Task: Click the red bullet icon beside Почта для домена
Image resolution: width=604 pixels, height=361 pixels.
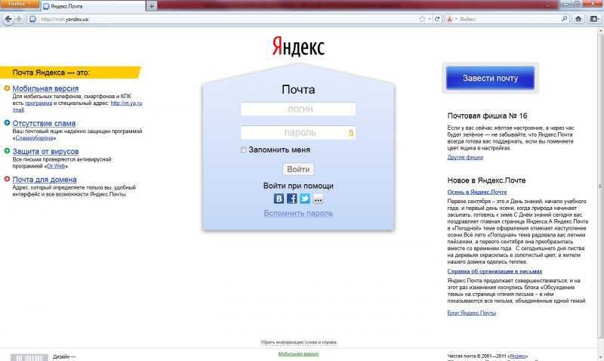Action: click(x=7, y=179)
